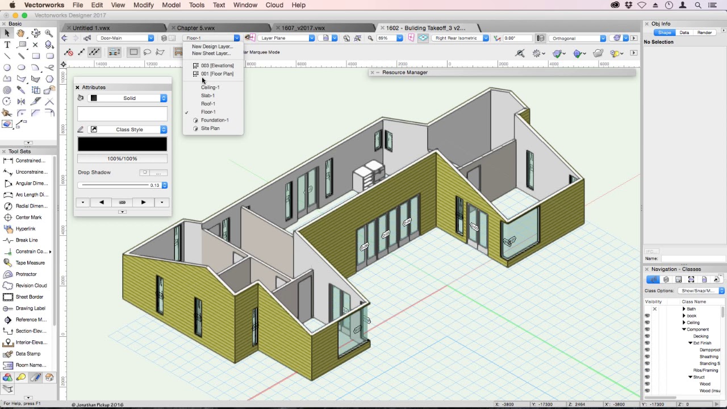The height and width of the screenshot is (409, 727).
Task: Select the Mirror tool
Action: click(21, 102)
